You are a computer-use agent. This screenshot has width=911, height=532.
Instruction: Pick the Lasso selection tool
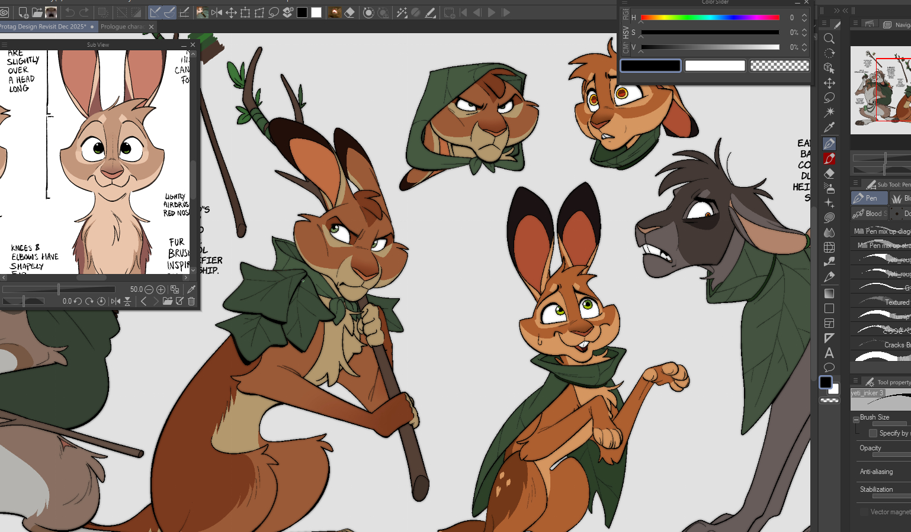coord(829,98)
